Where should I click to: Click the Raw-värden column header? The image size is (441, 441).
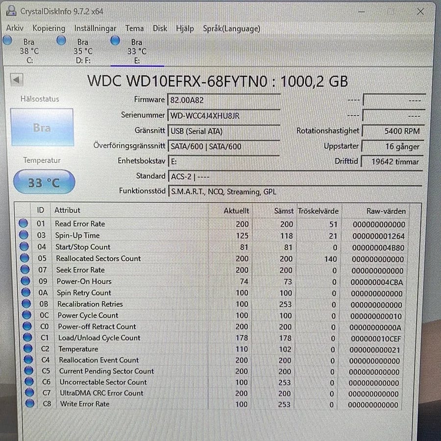click(x=375, y=211)
